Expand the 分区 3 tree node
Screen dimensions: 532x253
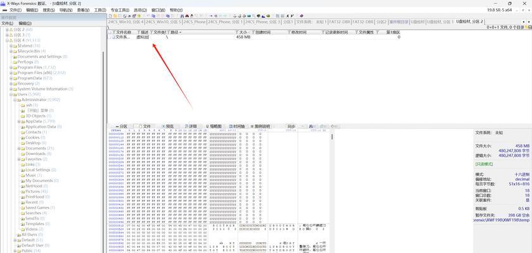tap(7, 35)
